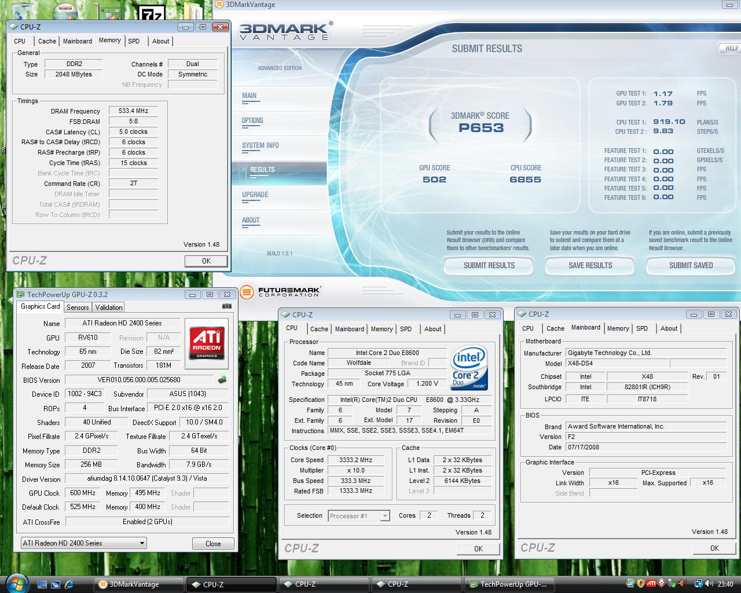
Task: Click the GPU score value 502
Action: click(x=434, y=180)
